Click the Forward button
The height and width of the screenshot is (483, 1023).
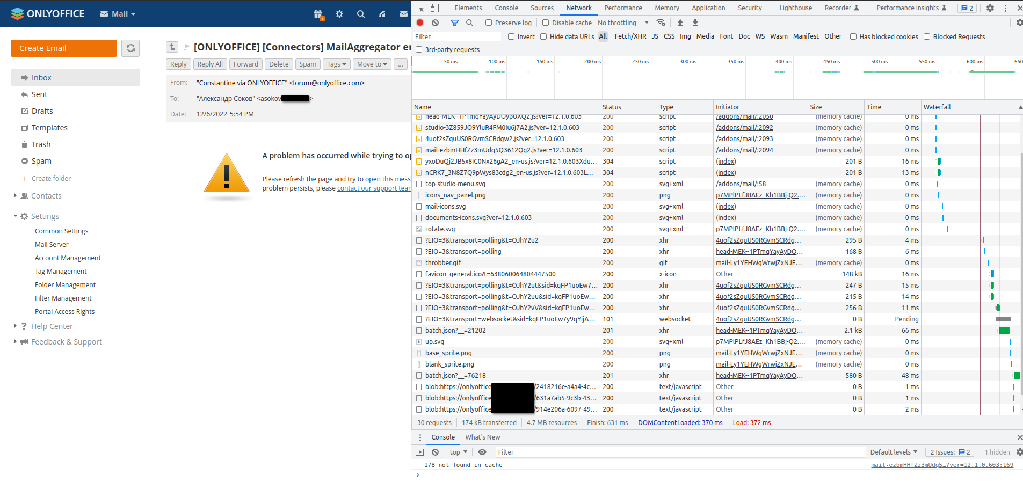coord(246,64)
